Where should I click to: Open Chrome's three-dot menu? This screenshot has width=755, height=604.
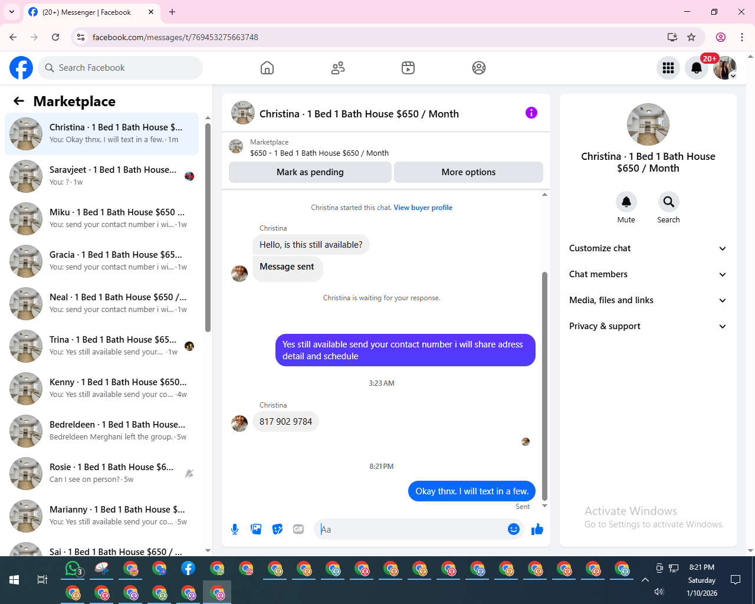[742, 37]
